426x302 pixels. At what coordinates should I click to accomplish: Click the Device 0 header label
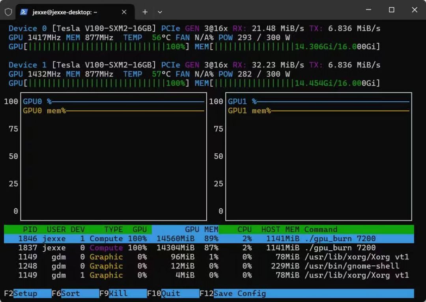28,28
